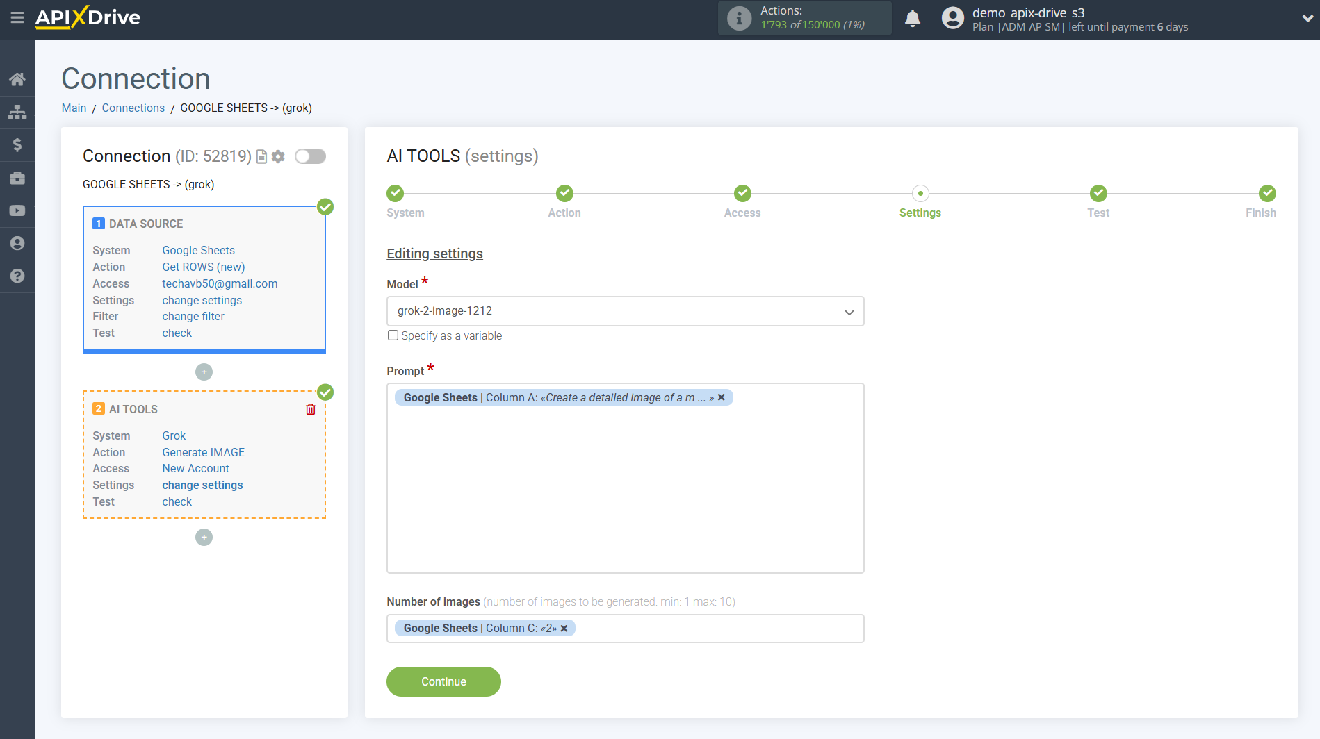This screenshot has width=1320, height=739.
Task: Check the Specify as a variable checkbox
Action: tap(393, 335)
